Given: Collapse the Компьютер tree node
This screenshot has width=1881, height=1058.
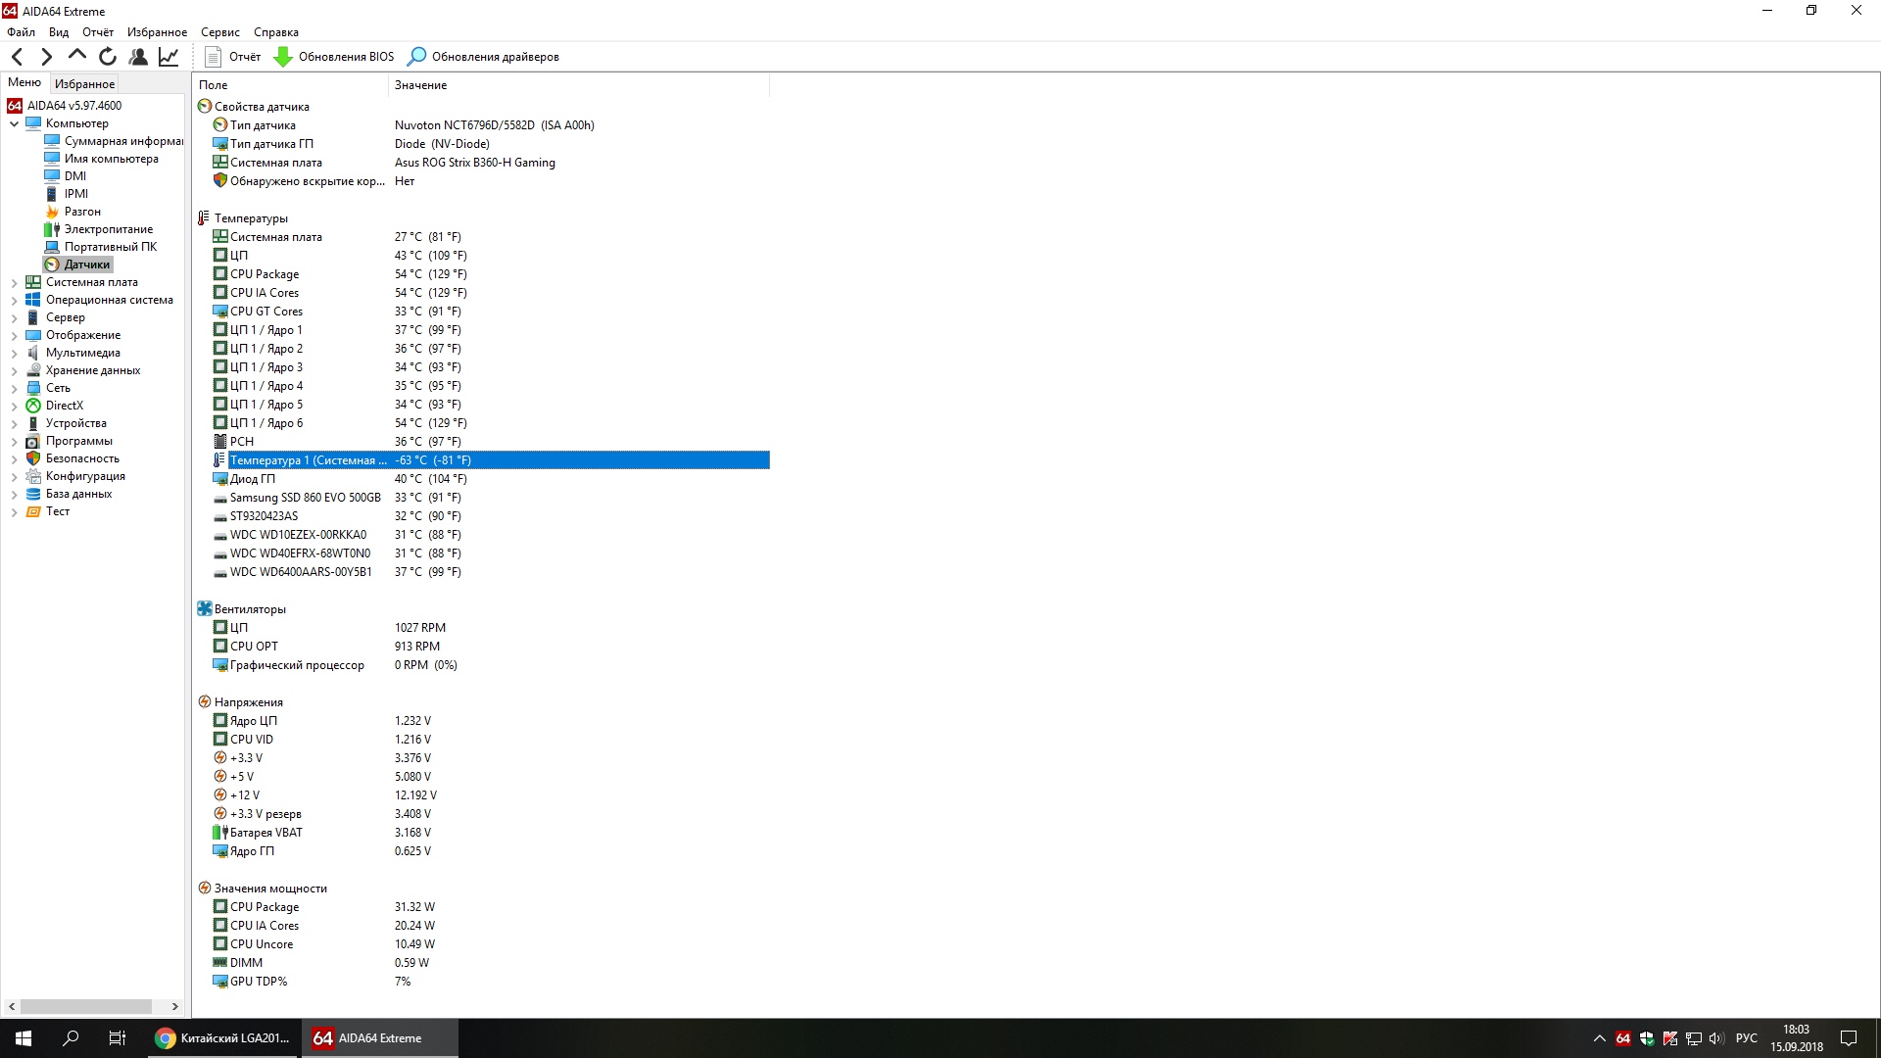Looking at the screenshot, I should pos(14,124).
